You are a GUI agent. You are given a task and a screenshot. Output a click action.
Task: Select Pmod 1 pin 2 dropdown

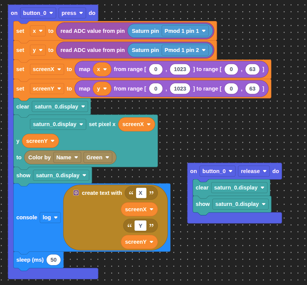(185, 50)
